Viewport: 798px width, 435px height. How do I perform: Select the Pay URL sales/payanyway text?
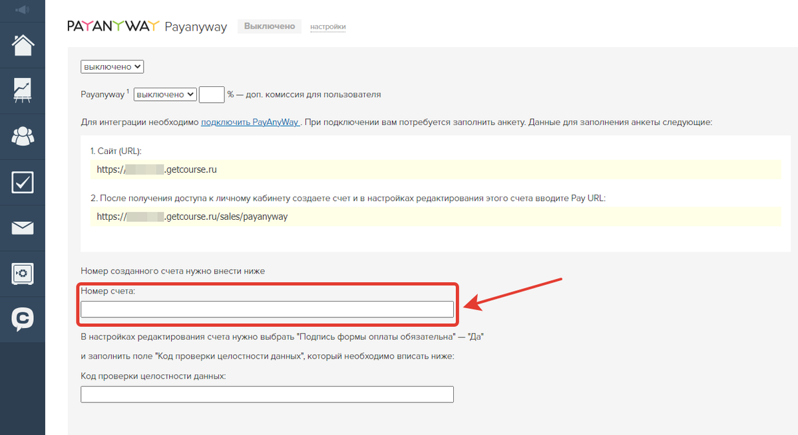pos(192,217)
